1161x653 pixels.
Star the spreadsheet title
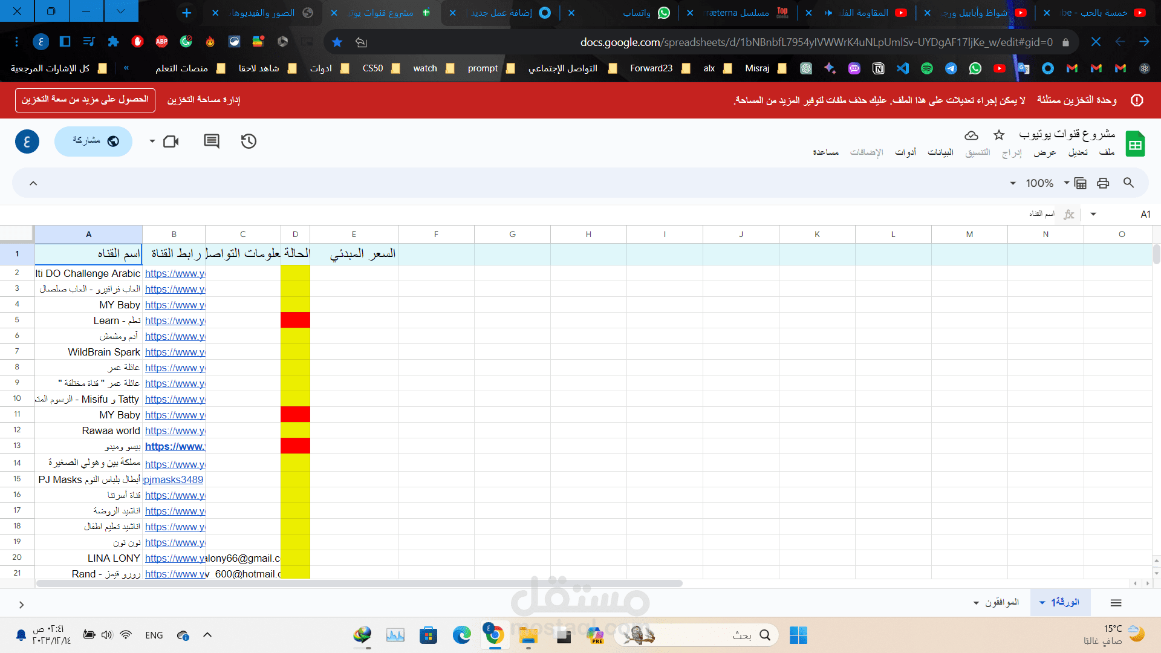pyautogui.click(x=999, y=135)
